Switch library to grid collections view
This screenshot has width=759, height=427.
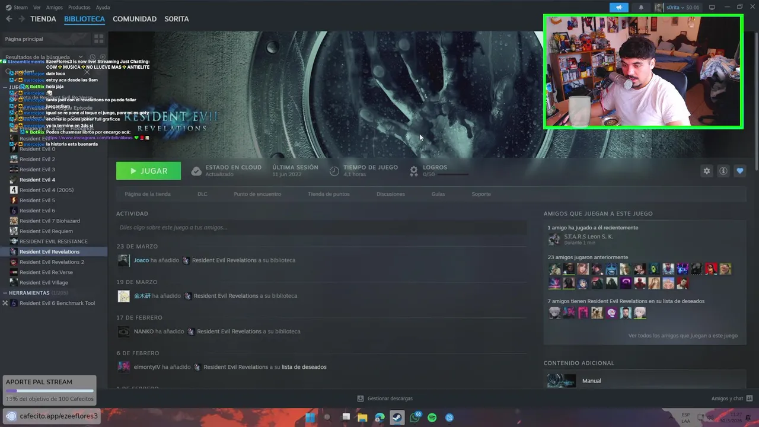click(x=98, y=39)
